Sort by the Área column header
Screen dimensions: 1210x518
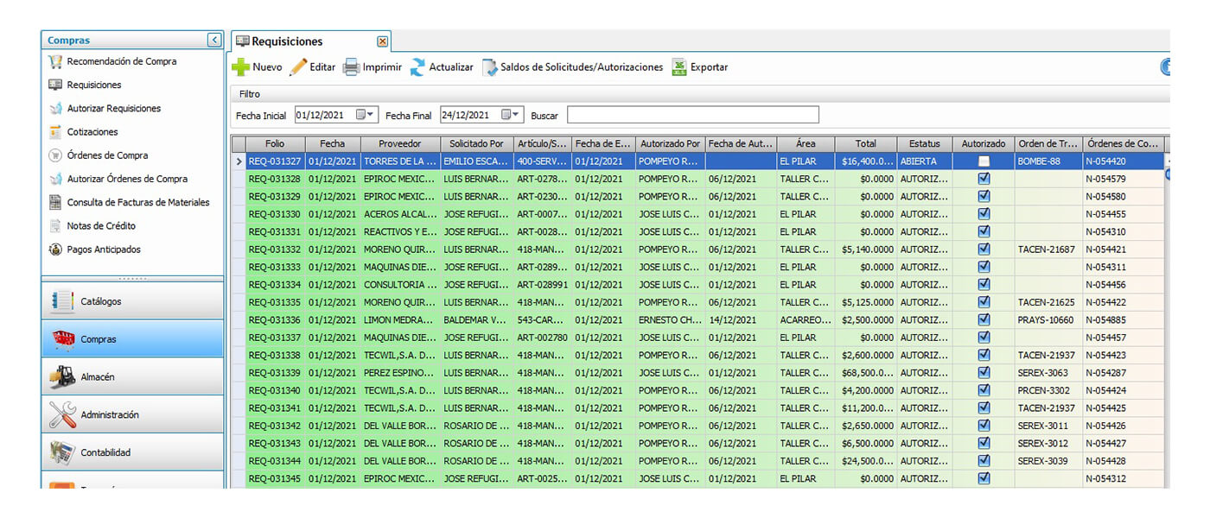[x=806, y=144]
